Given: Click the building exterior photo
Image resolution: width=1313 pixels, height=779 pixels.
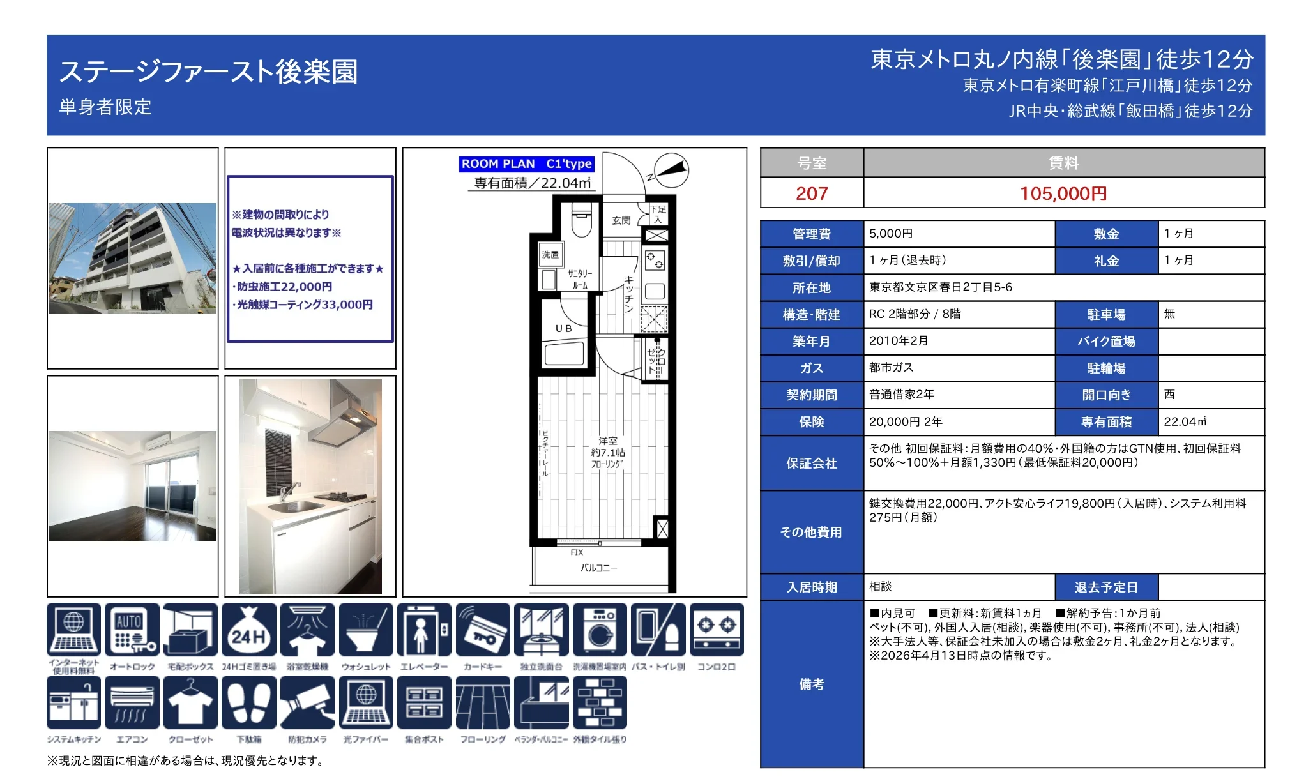Looking at the screenshot, I should 132,259.
